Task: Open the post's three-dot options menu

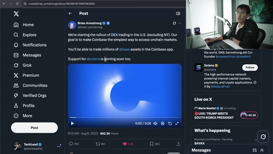Action: point(180,23)
